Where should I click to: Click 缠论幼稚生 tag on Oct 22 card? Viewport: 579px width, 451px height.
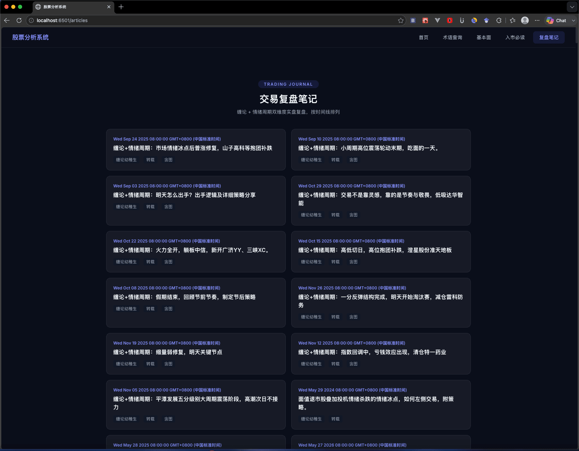126,262
